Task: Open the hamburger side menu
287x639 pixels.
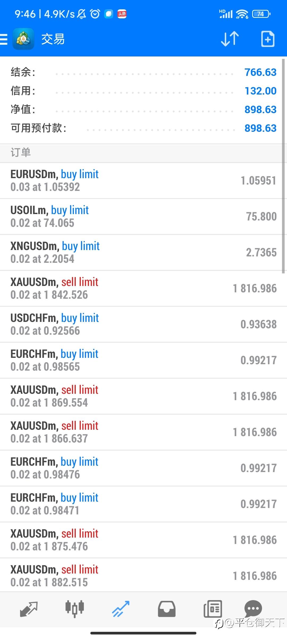Action: tap(4, 39)
